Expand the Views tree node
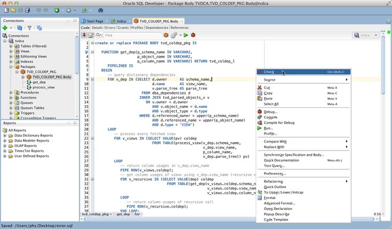The width and height of the screenshot is (392, 229). [x=11, y=51]
